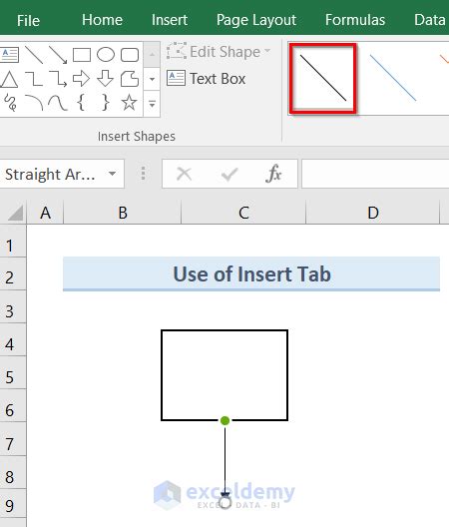Pick the Down Arrow block shape
The image size is (449, 527).
pos(105,79)
